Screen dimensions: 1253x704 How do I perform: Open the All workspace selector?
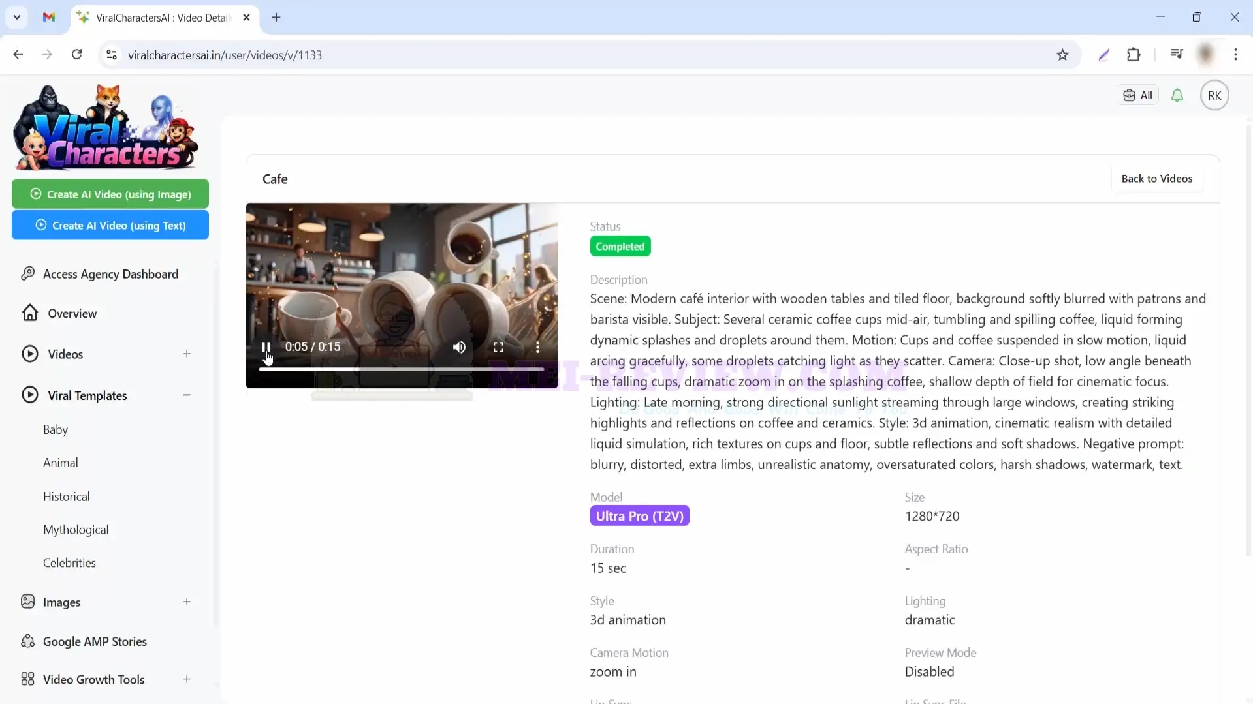[x=1137, y=95]
